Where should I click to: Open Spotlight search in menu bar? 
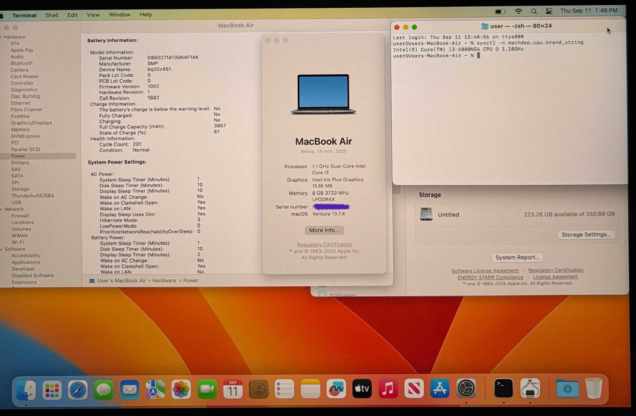(x=534, y=11)
